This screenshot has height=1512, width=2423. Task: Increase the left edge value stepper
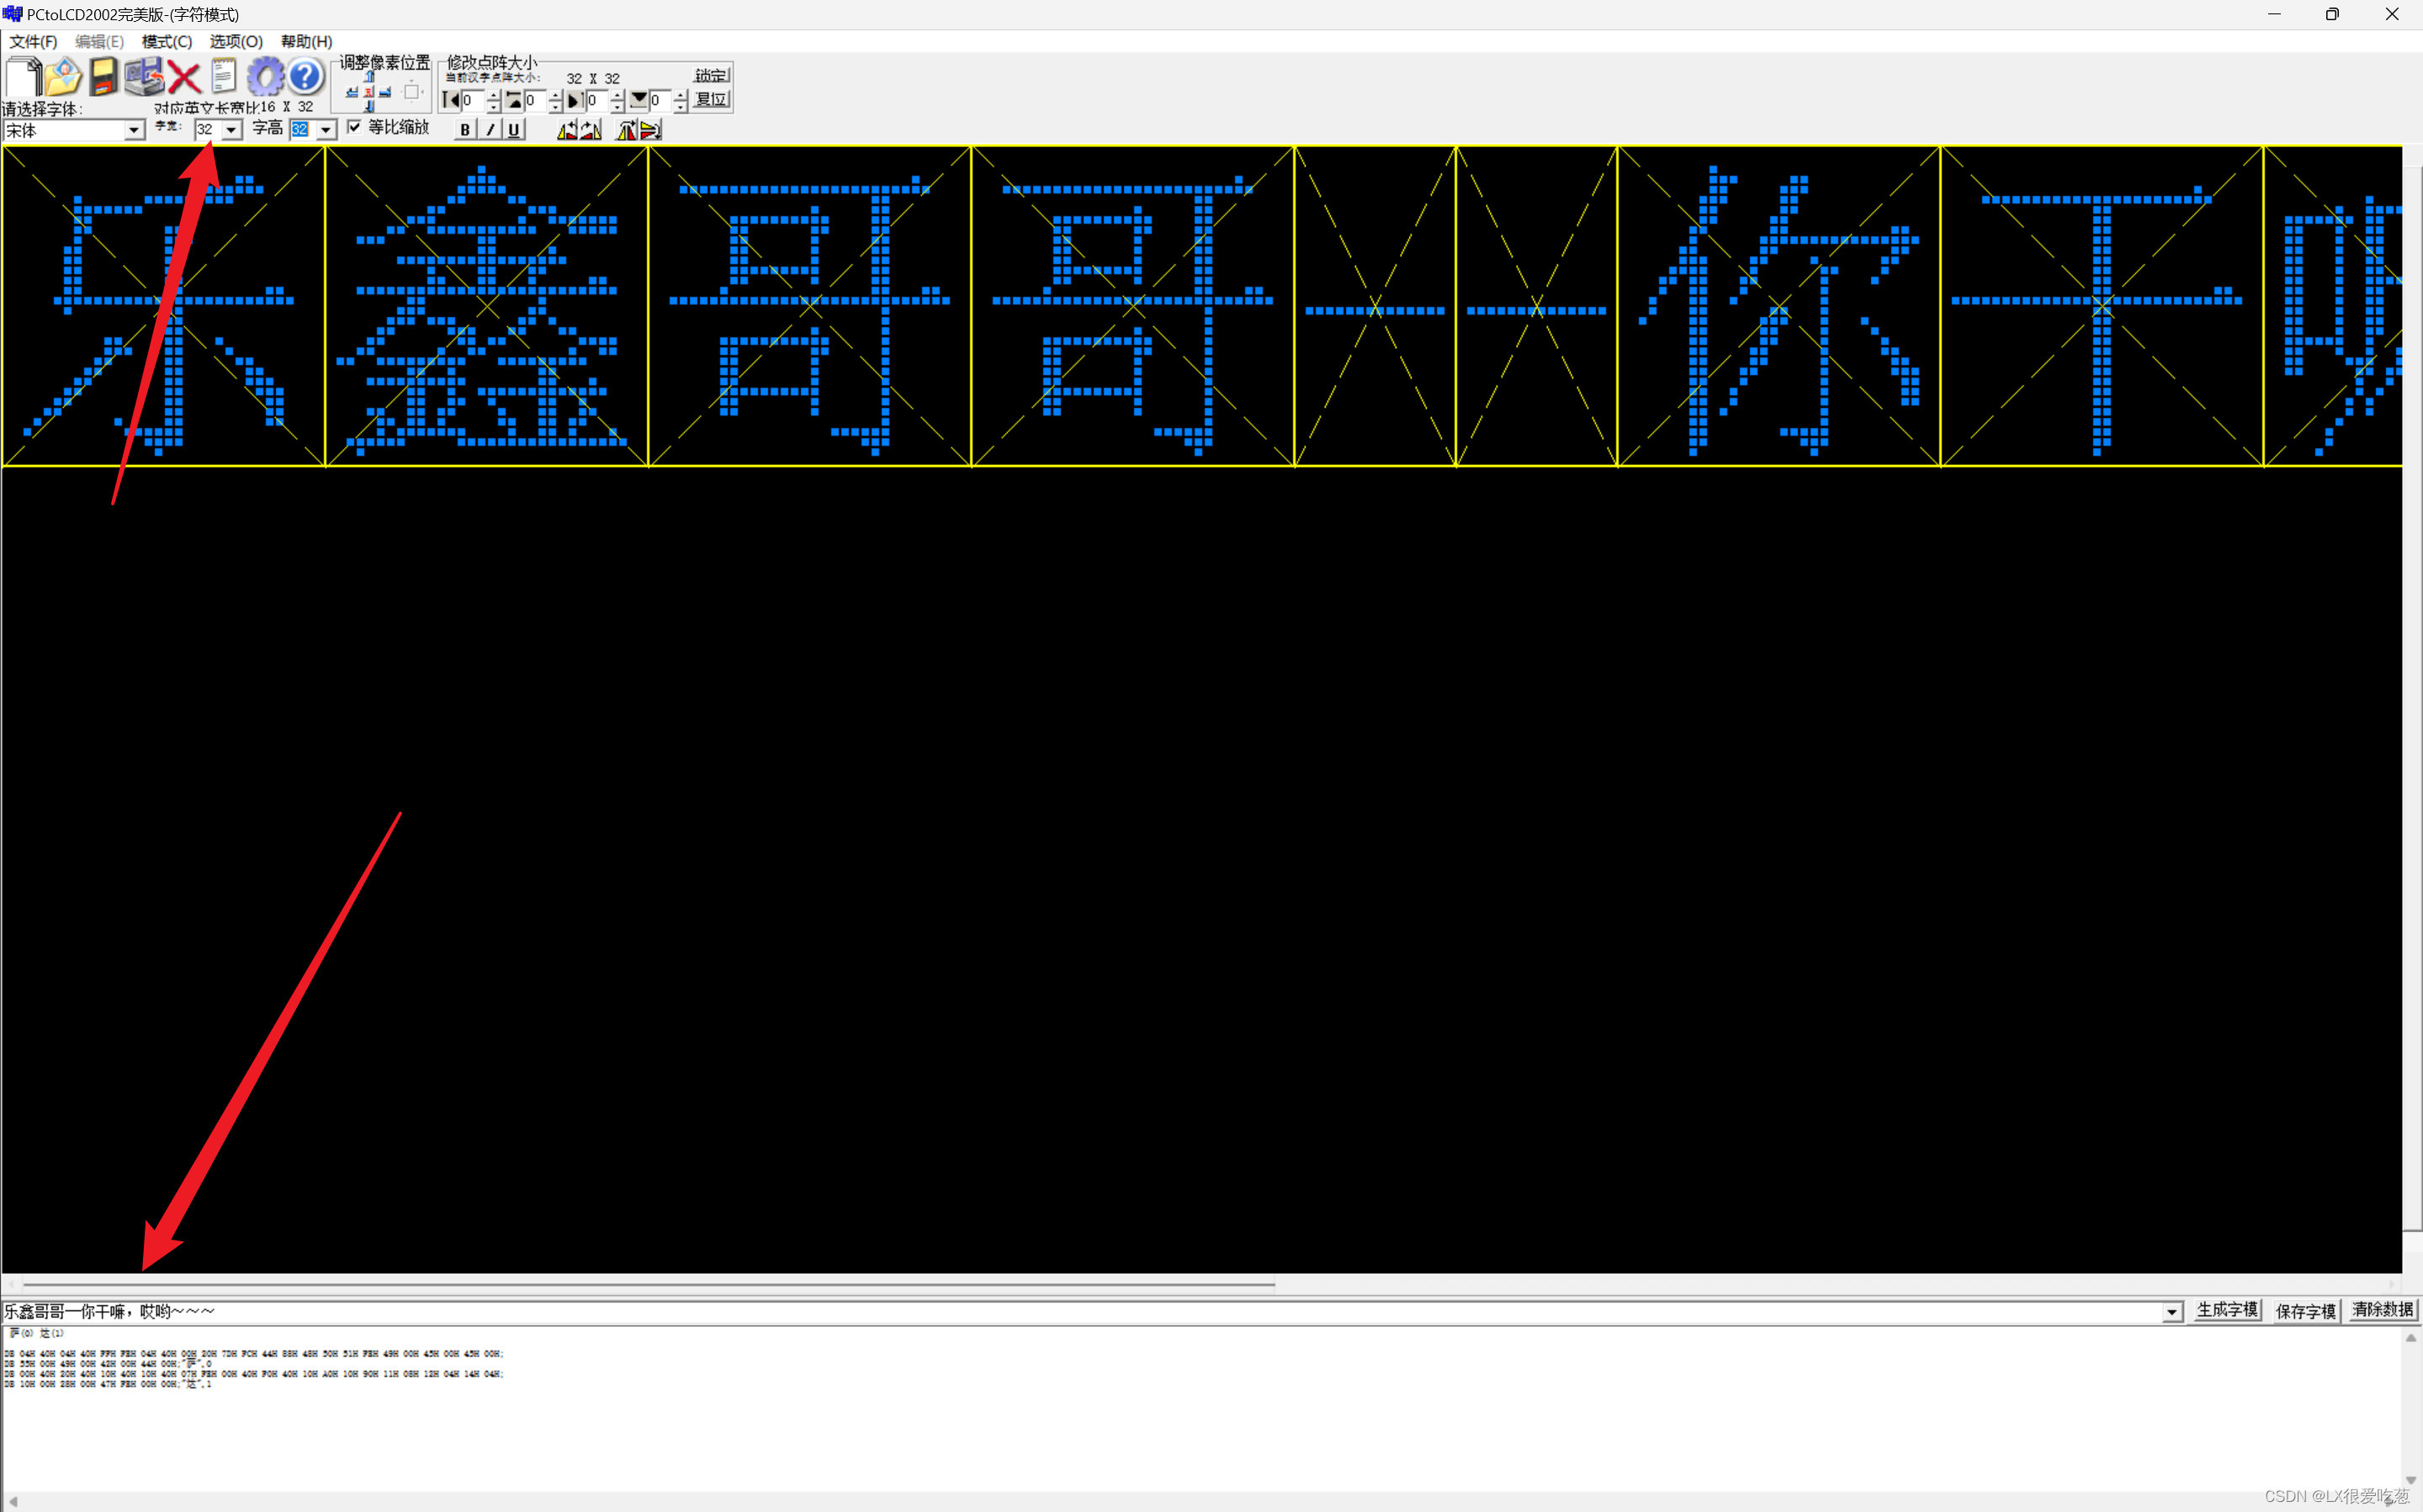tap(494, 95)
